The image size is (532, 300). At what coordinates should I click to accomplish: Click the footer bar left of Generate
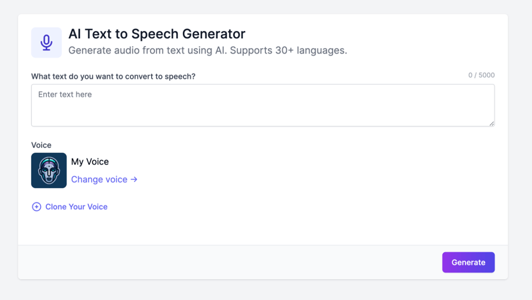pos(229,262)
